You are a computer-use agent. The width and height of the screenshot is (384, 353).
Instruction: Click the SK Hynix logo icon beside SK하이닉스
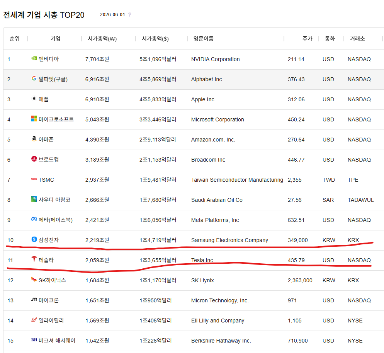click(34, 279)
